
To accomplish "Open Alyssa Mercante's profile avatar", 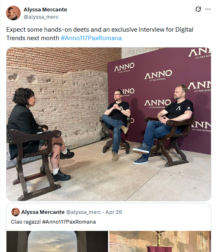I will coord(13,13).
